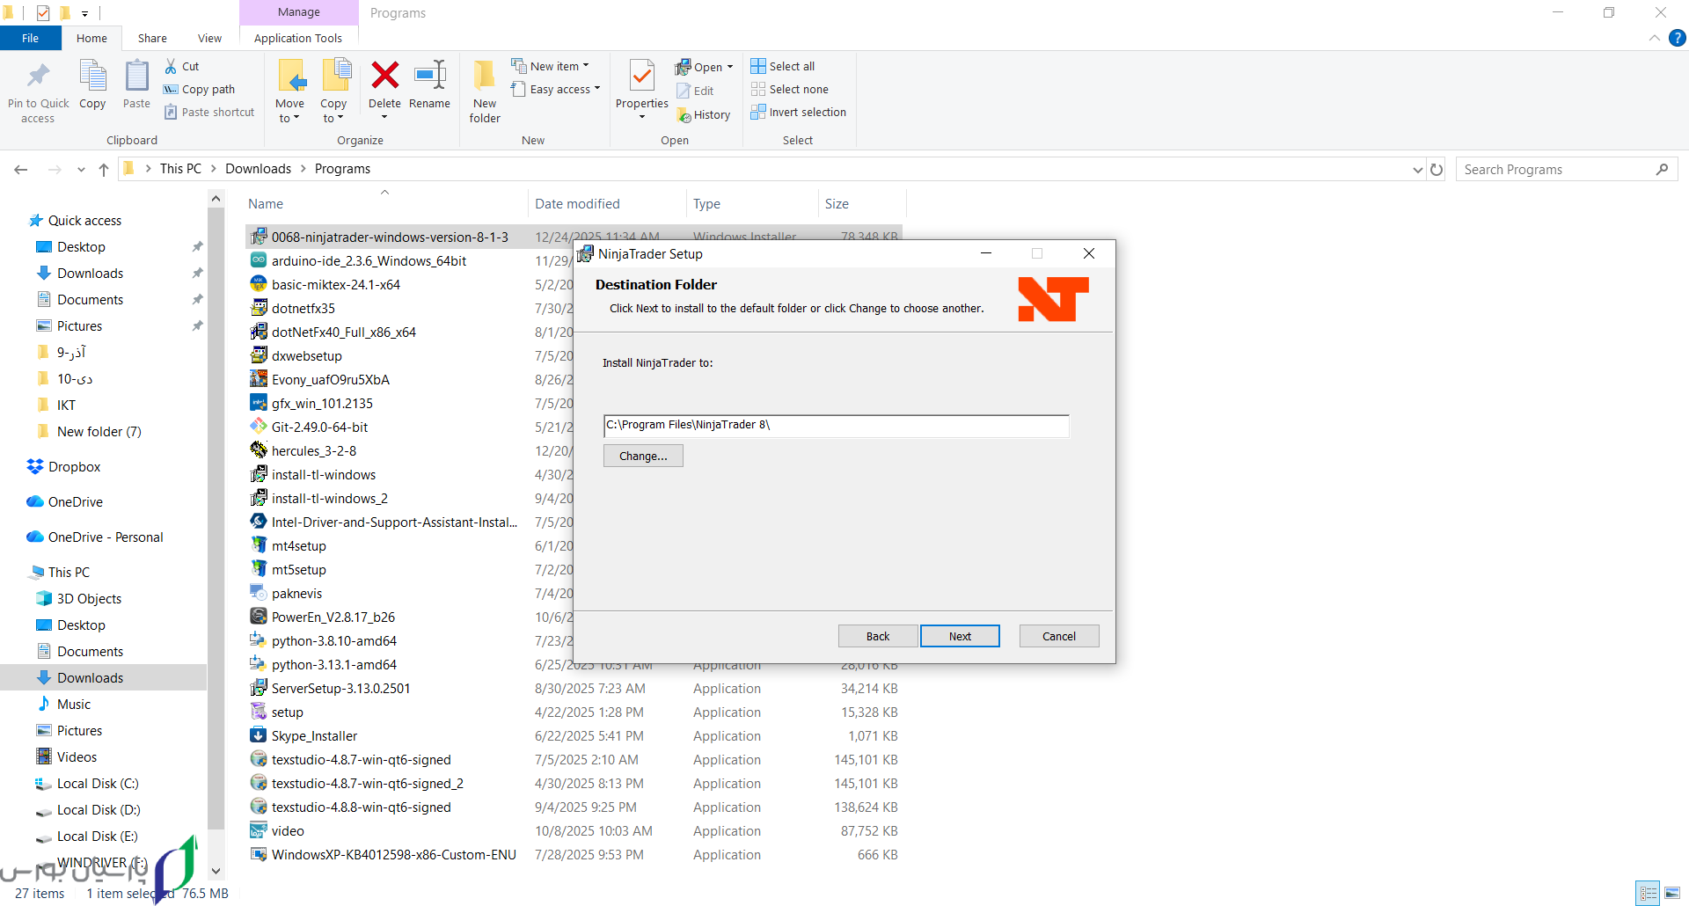This screenshot has height=906, width=1689.
Task: Open the New item dropdown
Action: point(551,66)
